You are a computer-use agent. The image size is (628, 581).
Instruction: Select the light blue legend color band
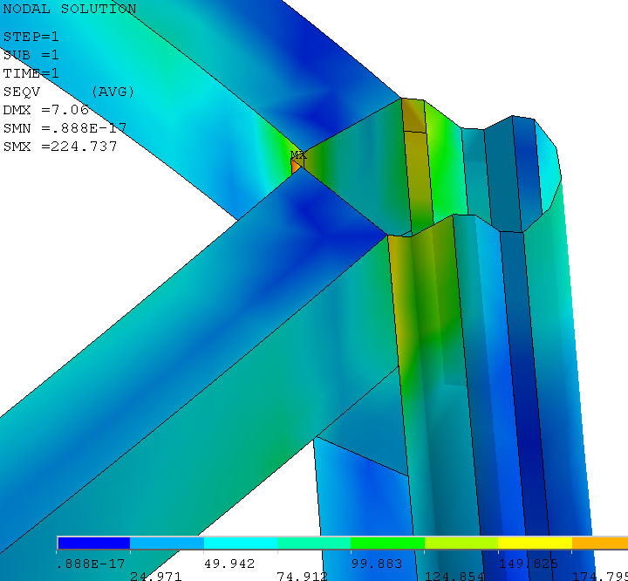167,543
